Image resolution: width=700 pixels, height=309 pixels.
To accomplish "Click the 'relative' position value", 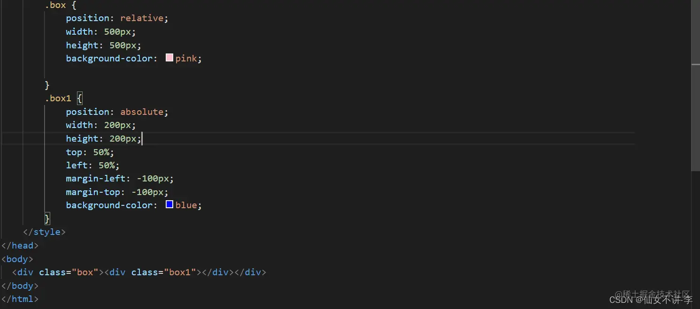I will (x=142, y=18).
